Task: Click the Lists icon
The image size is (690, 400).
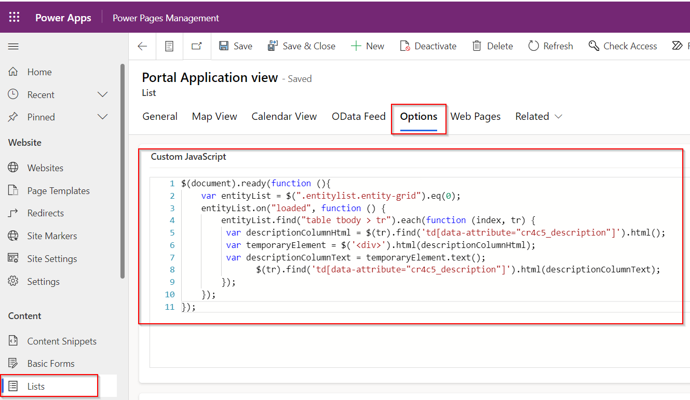Action: (13, 386)
